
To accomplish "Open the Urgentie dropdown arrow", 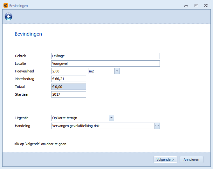I will point(111,118).
